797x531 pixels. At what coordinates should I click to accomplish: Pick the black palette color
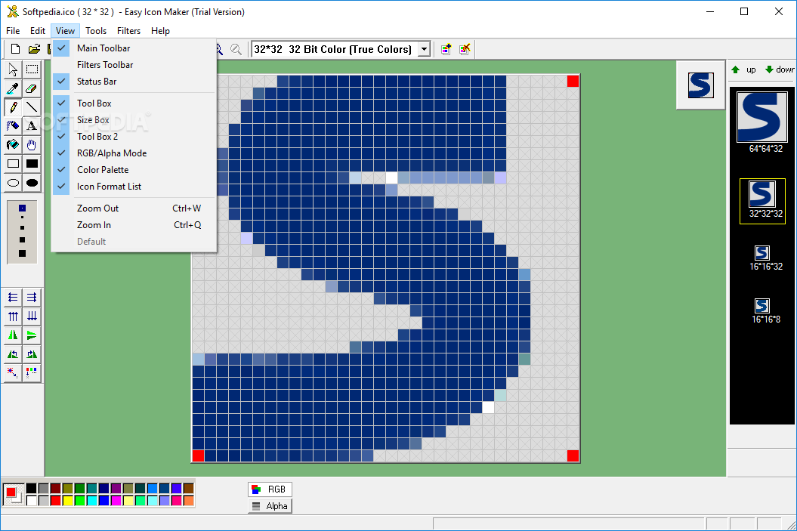pyautogui.click(x=32, y=489)
